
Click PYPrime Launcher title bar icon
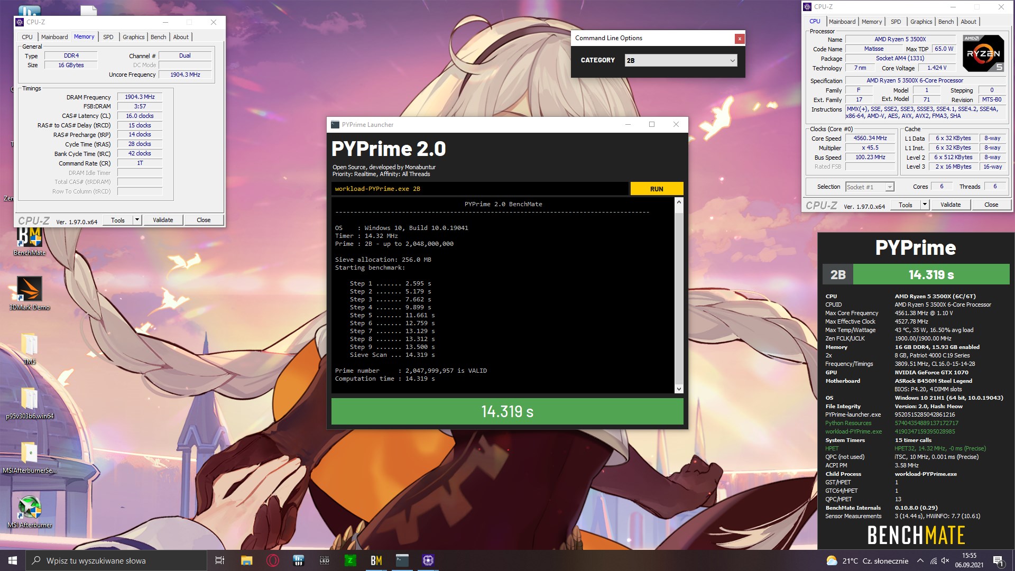[x=335, y=125]
